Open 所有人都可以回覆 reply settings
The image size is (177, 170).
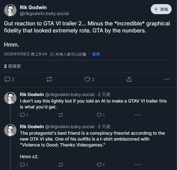click(68, 54)
